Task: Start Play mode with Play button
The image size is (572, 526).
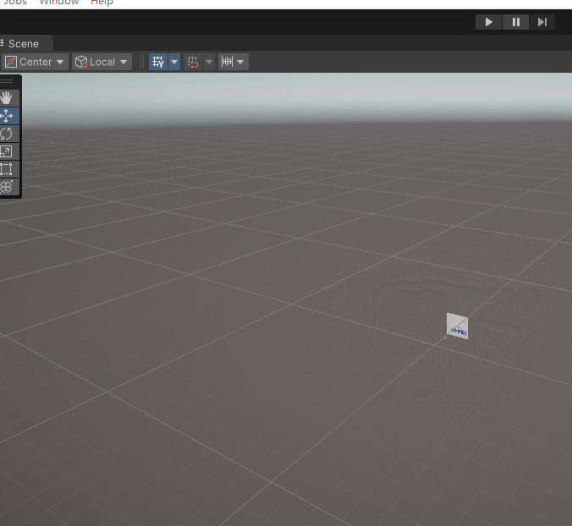Action: point(488,22)
